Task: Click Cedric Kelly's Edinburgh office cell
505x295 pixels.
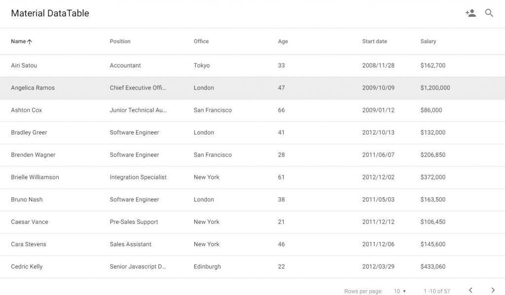Action: 207,266
